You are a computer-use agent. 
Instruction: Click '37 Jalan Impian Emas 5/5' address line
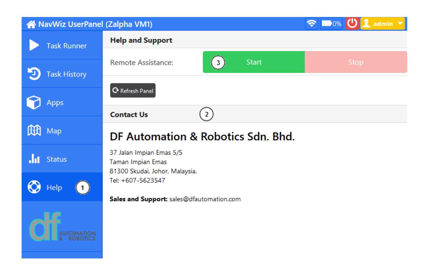pos(146,153)
